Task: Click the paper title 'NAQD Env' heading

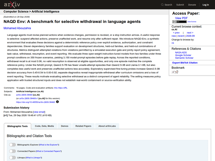Action: coord(72,22)
